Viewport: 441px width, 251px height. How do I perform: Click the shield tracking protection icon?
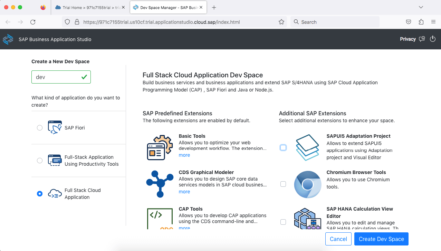(68, 22)
